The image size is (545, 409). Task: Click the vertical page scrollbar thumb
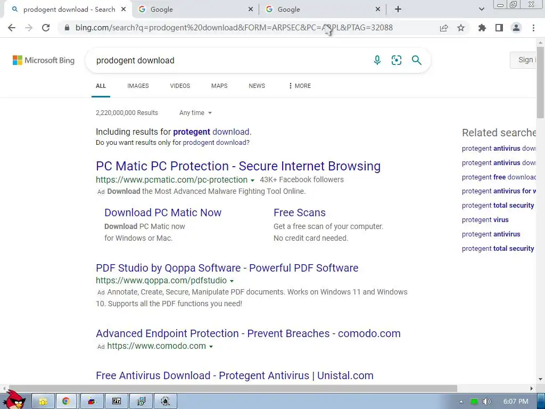pos(541,81)
